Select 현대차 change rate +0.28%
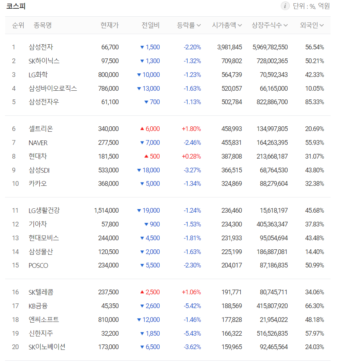 pos(191,156)
